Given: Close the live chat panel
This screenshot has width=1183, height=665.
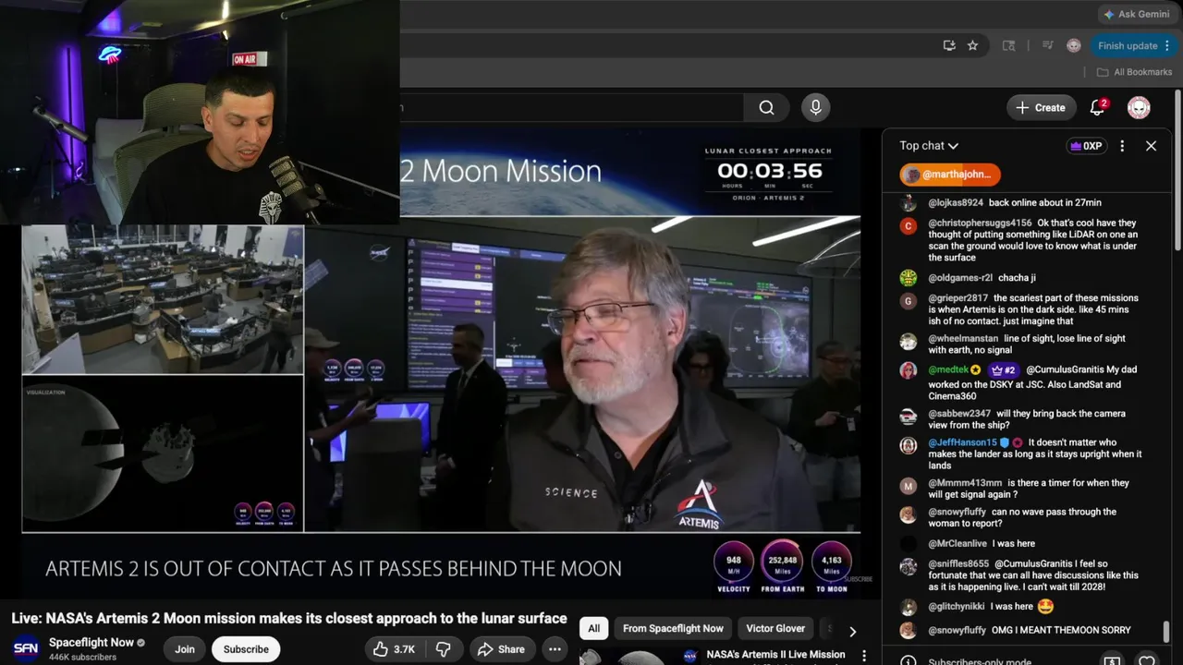Looking at the screenshot, I should click(x=1151, y=146).
